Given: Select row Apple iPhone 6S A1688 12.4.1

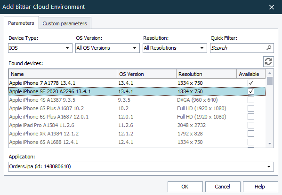Looking at the screenshot, I should [137, 142].
